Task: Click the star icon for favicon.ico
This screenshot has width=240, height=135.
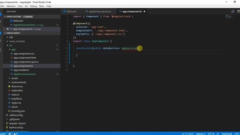Action: point(9,86)
